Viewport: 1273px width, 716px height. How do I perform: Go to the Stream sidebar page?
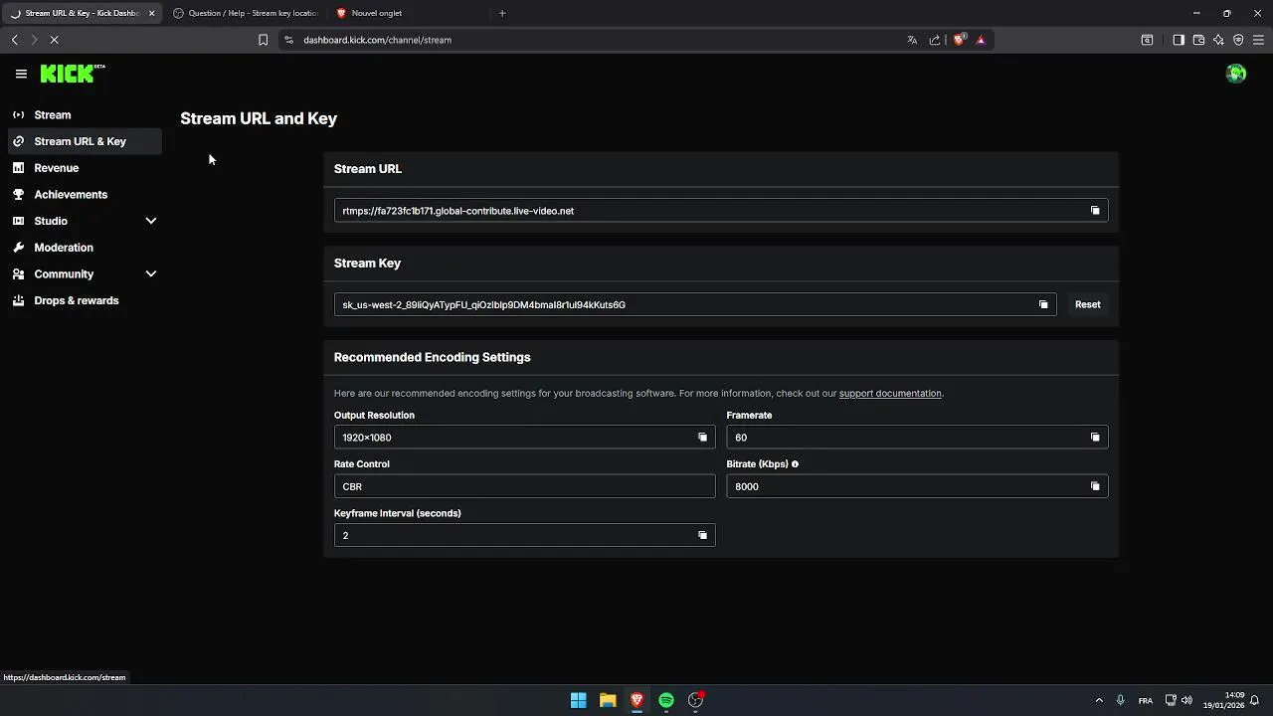point(85,114)
